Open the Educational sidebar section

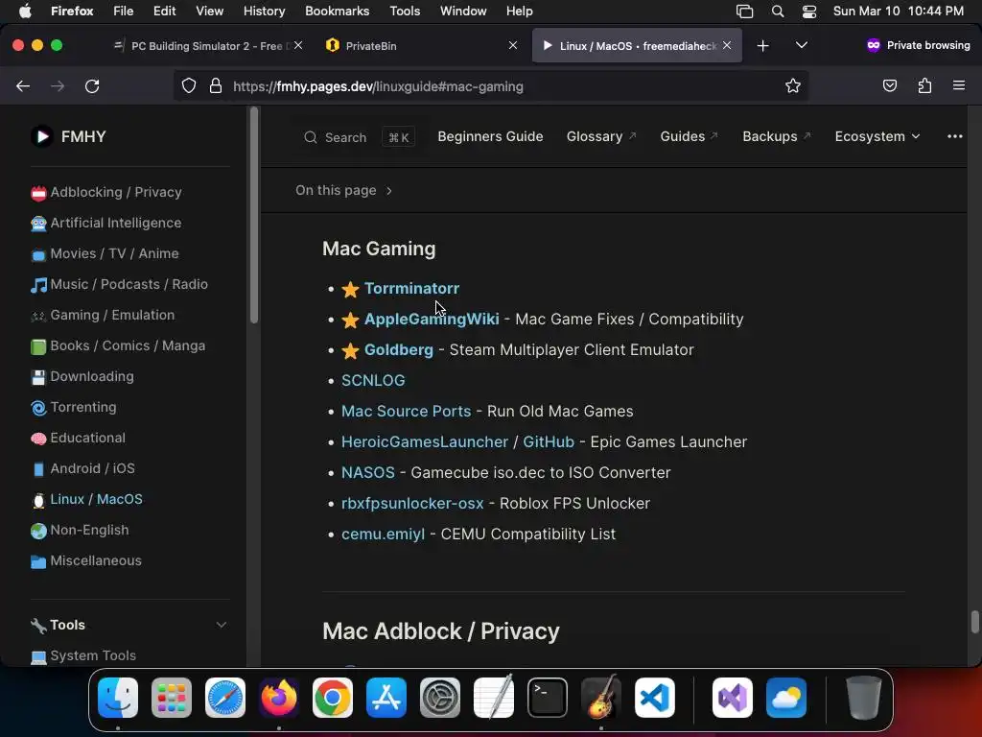78,438
